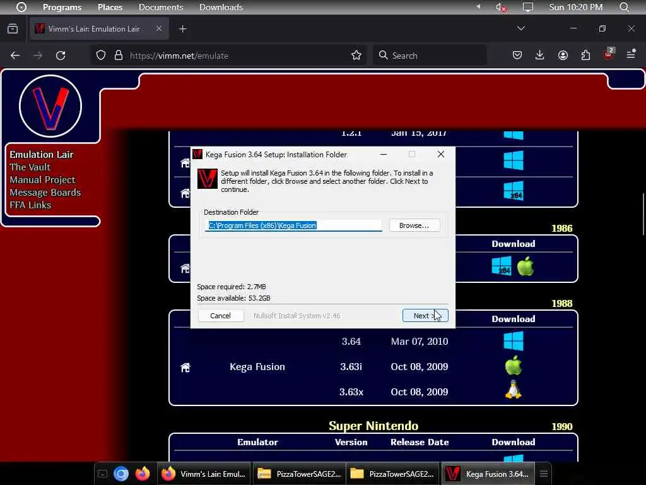Open a new browser tab
The height and width of the screenshot is (485, 646).
click(183, 29)
